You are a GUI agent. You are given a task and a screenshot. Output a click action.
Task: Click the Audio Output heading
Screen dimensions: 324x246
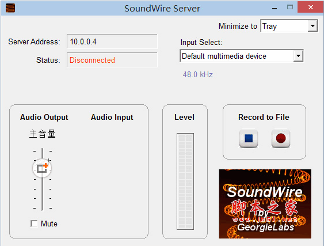(x=44, y=117)
